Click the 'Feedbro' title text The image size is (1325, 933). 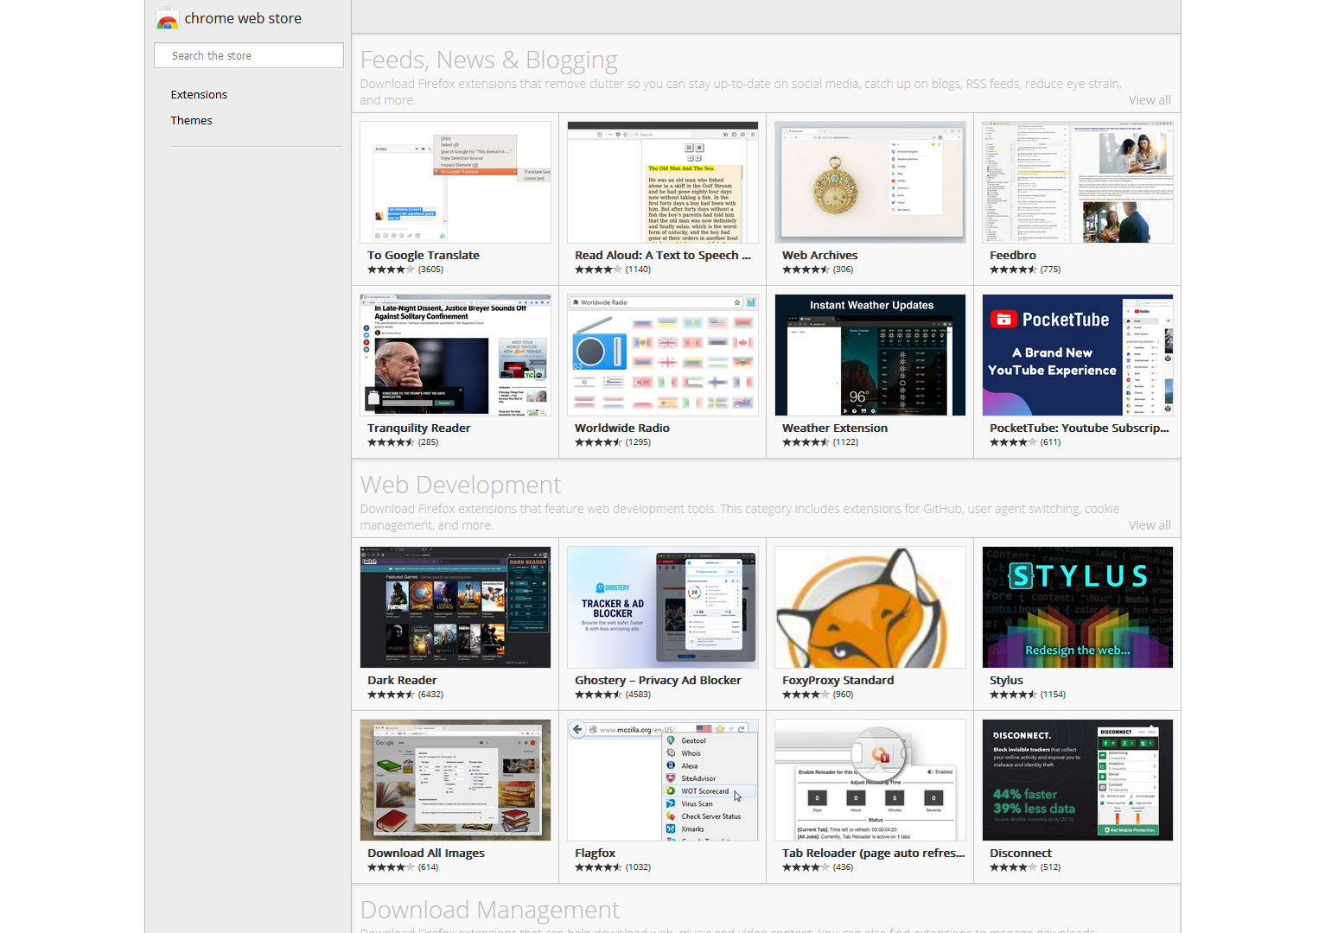click(1013, 255)
